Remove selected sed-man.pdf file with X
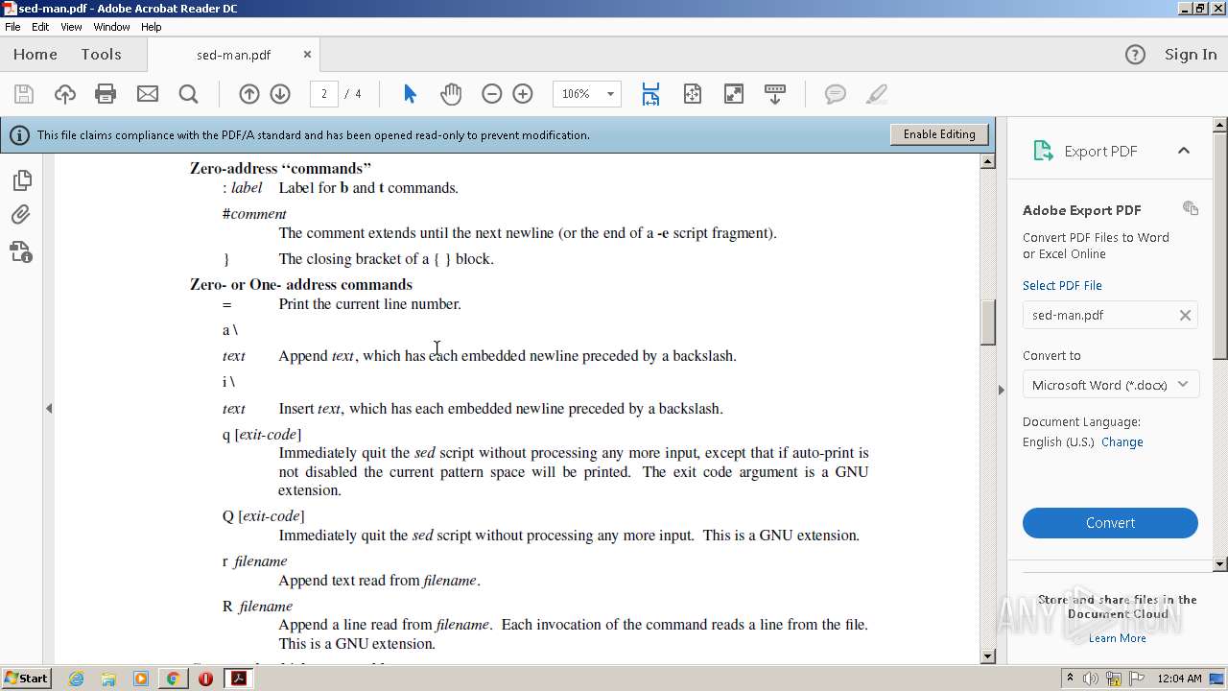 (x=1185, y=315)
